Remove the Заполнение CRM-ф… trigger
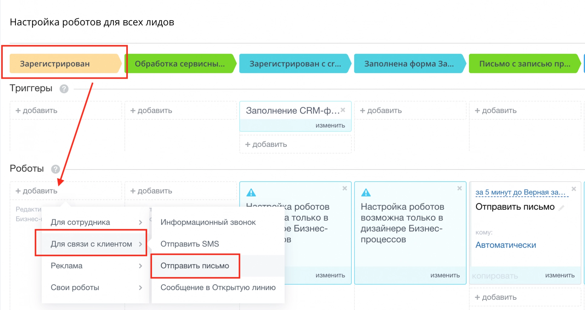Screen dimensions: 585x310 343,110
